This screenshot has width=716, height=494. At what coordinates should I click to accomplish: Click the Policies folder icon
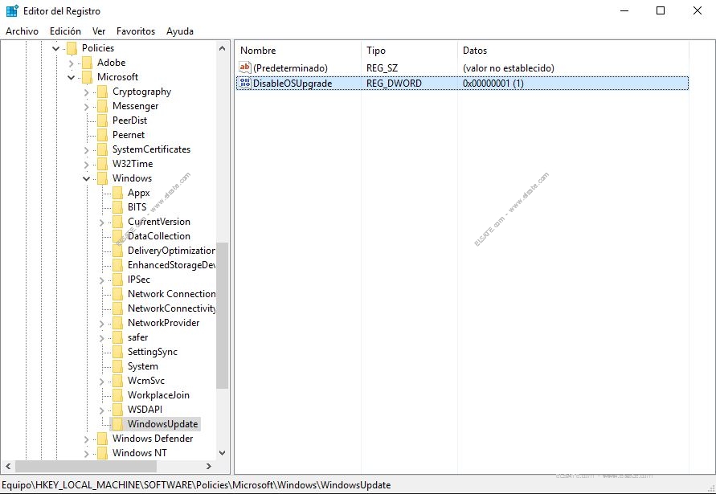pos(72,48)
